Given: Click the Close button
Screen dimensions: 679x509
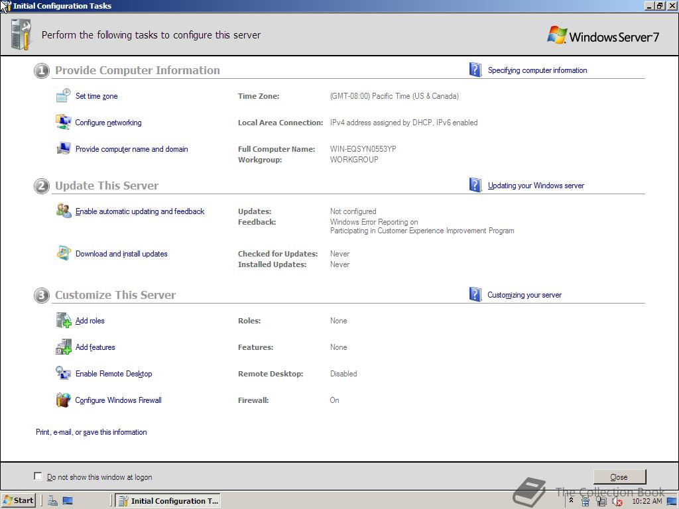Looking at the screenshot, I should [619, 477].
